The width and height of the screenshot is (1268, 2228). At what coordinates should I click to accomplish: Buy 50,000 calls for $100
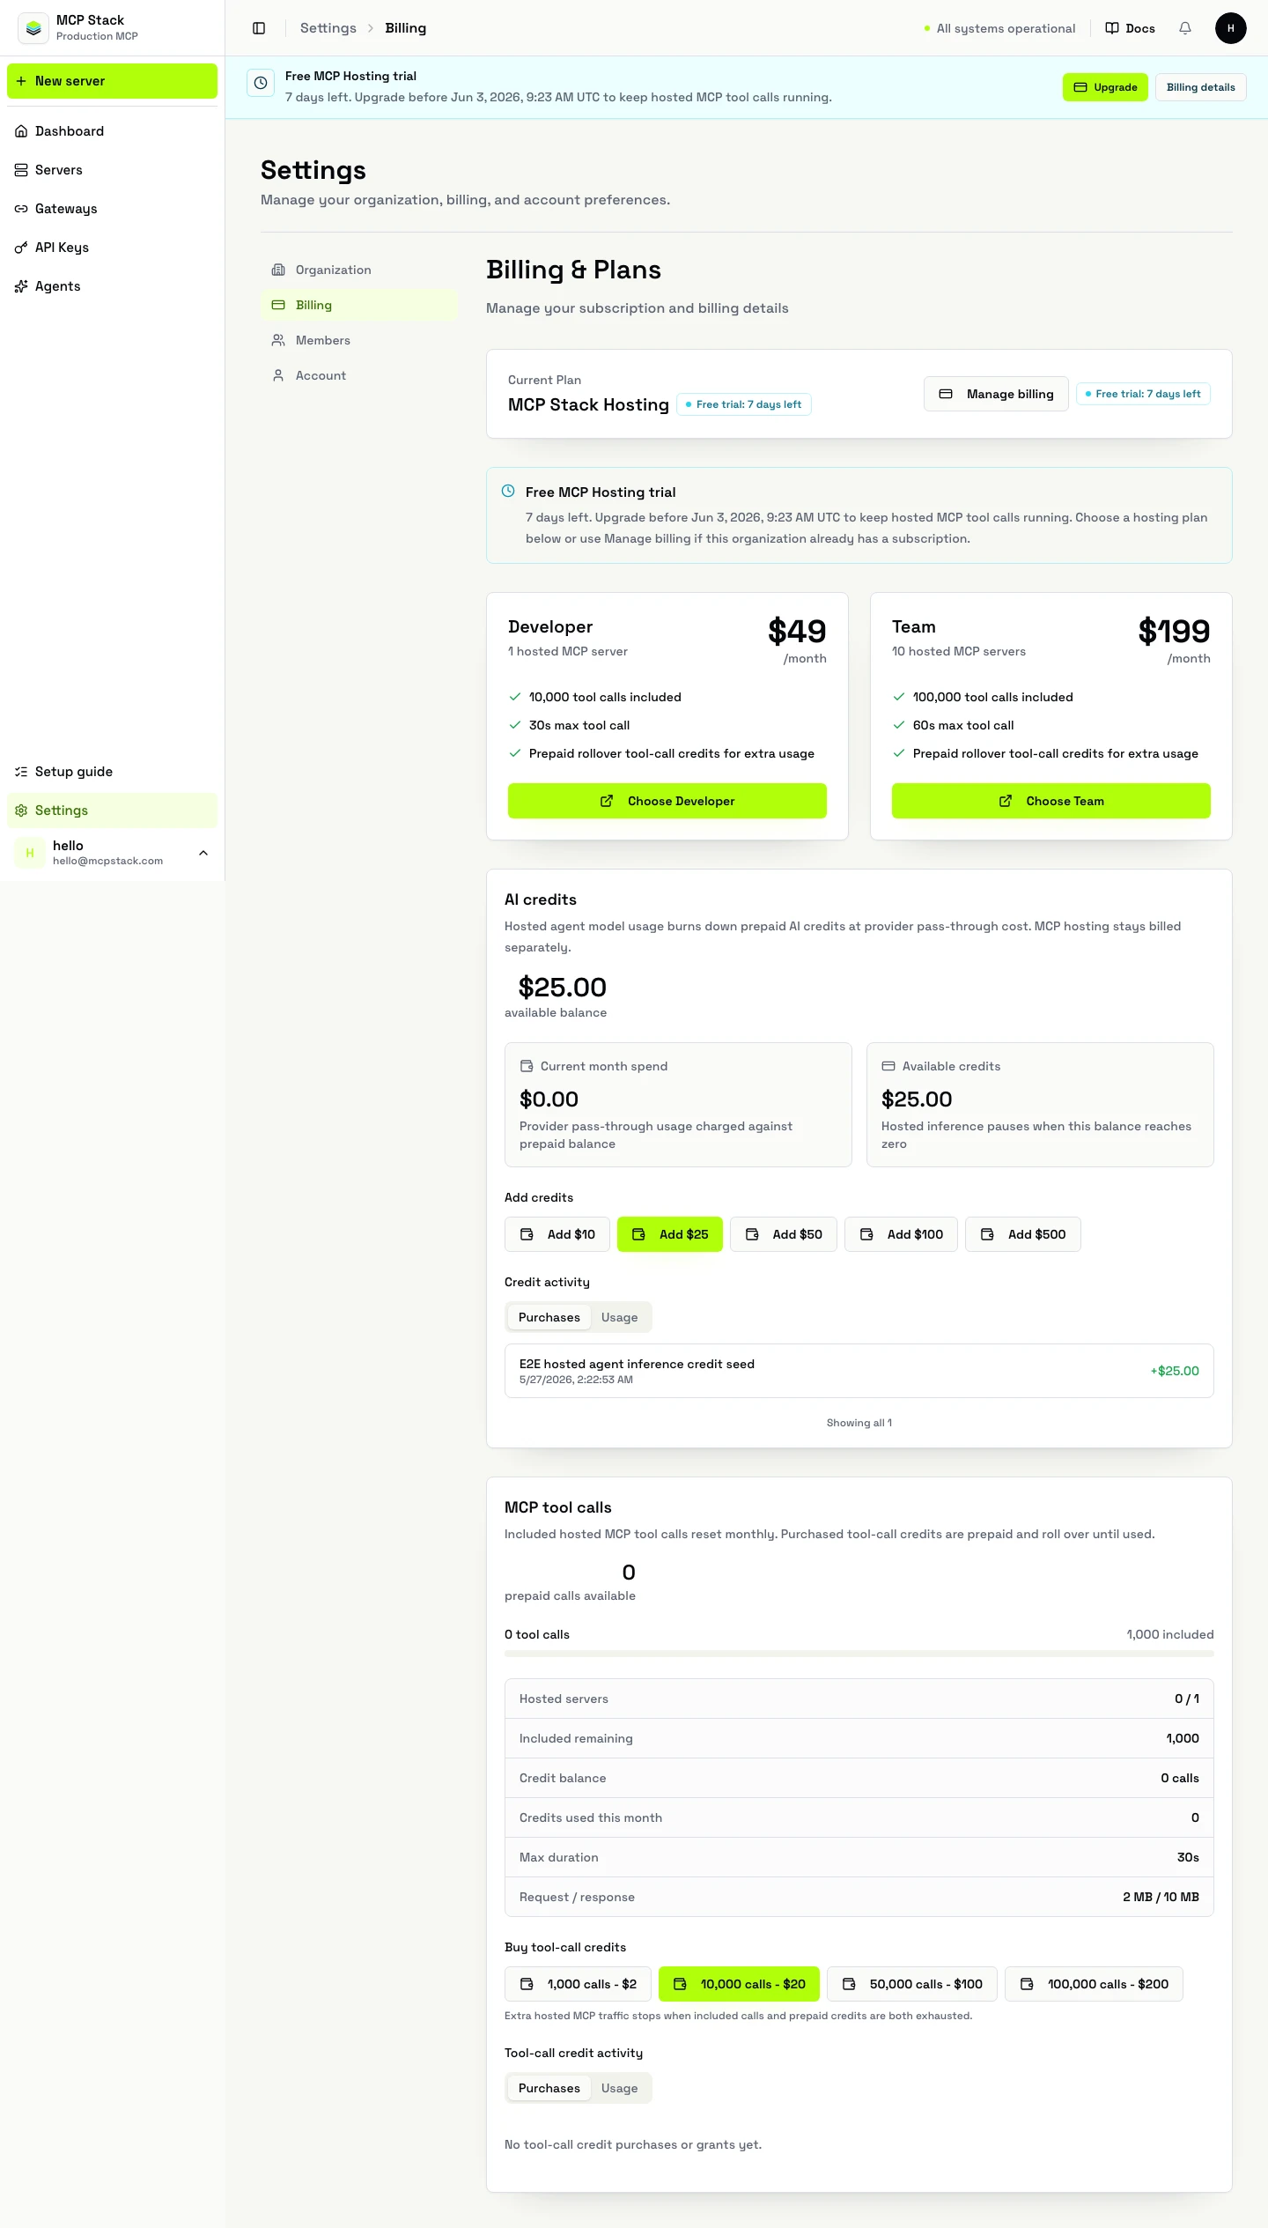(912, 1984)
